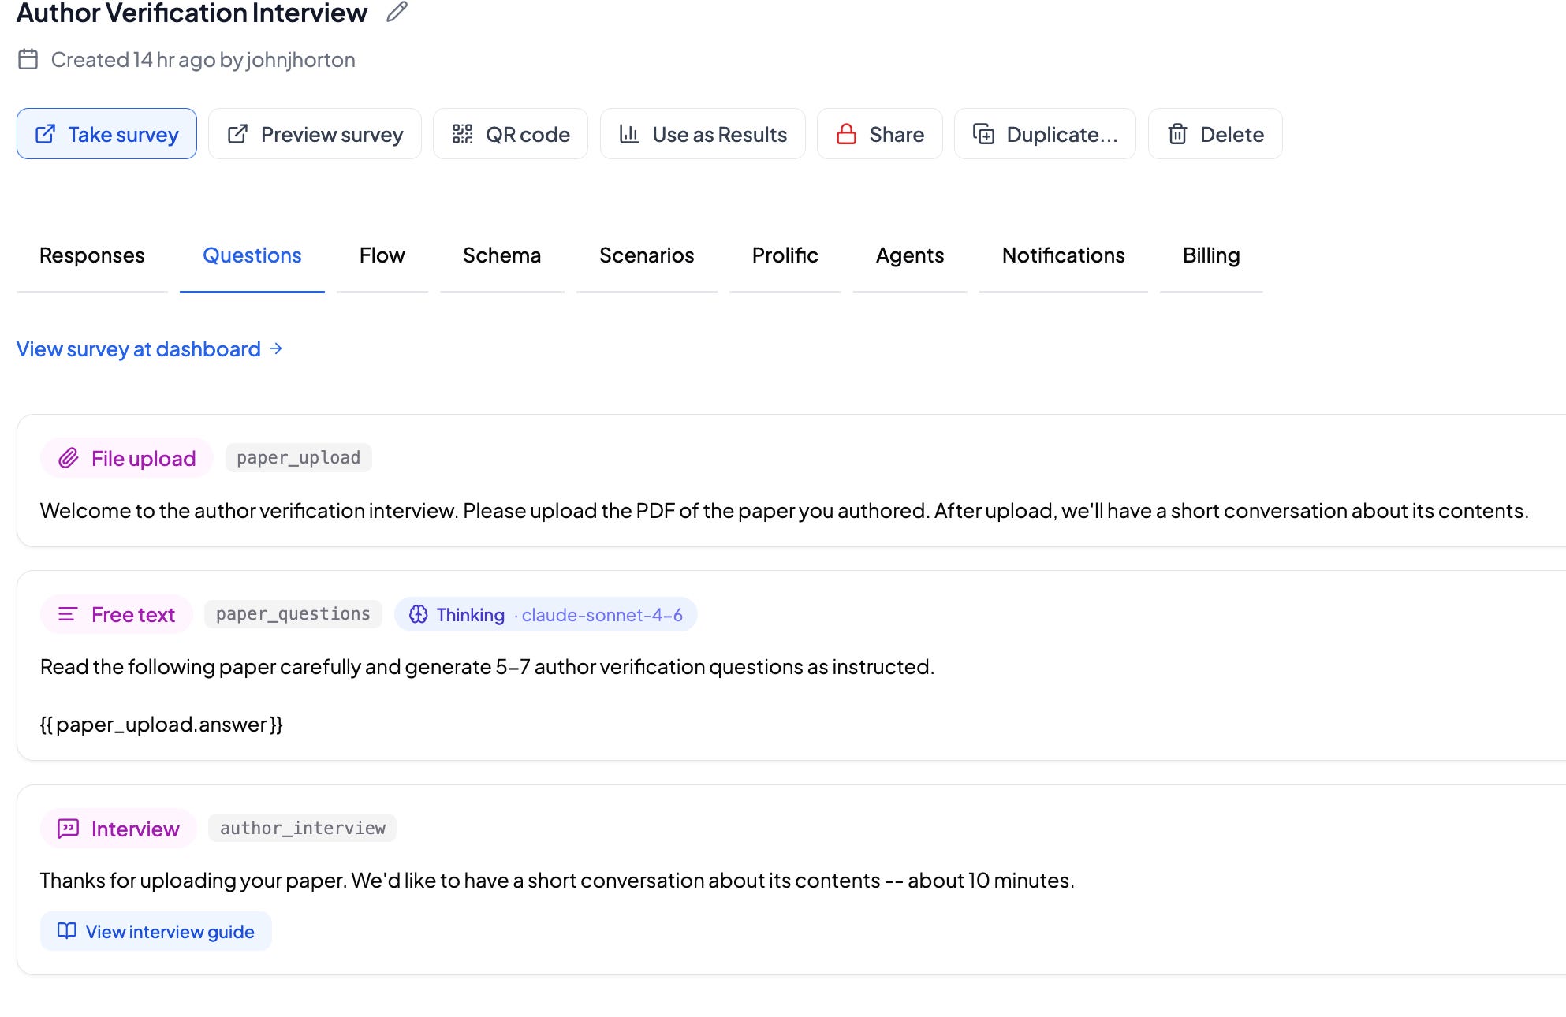Open View interview guide
1566x1017 pixels.
point(156,931)
